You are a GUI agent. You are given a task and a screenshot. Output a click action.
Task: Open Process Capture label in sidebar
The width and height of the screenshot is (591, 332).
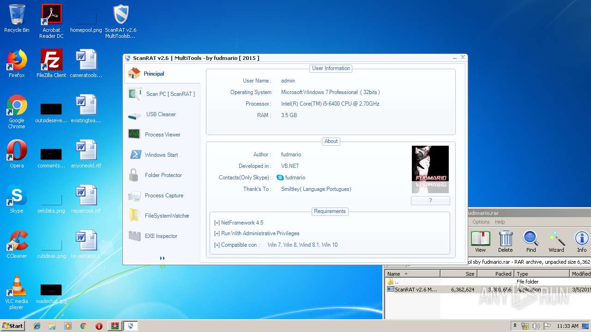(x=164, y=196)
